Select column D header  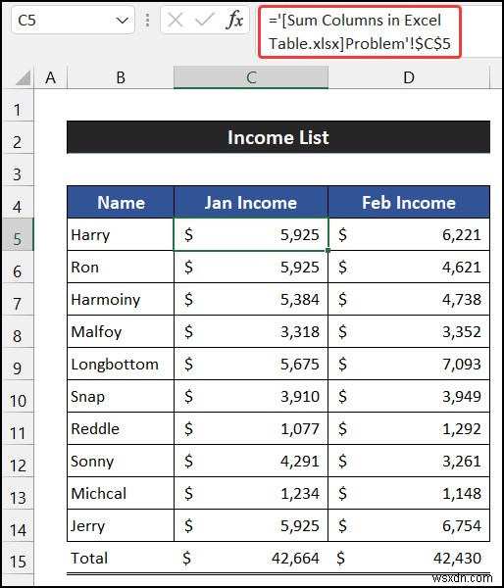409,77
